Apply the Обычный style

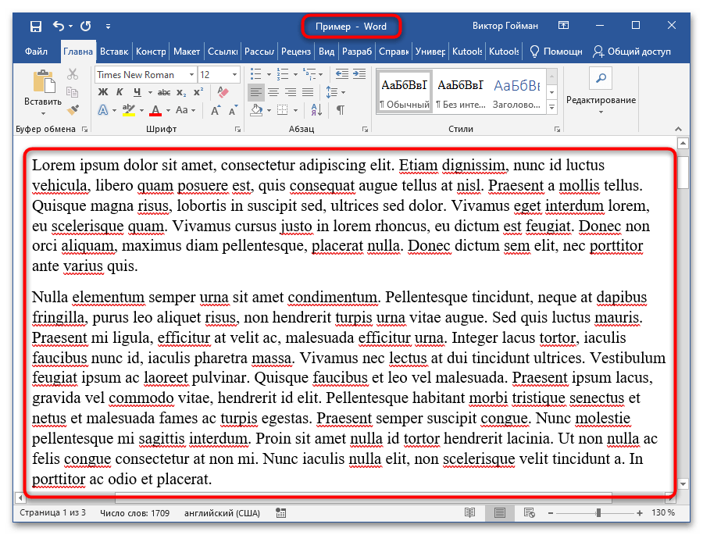405,91
